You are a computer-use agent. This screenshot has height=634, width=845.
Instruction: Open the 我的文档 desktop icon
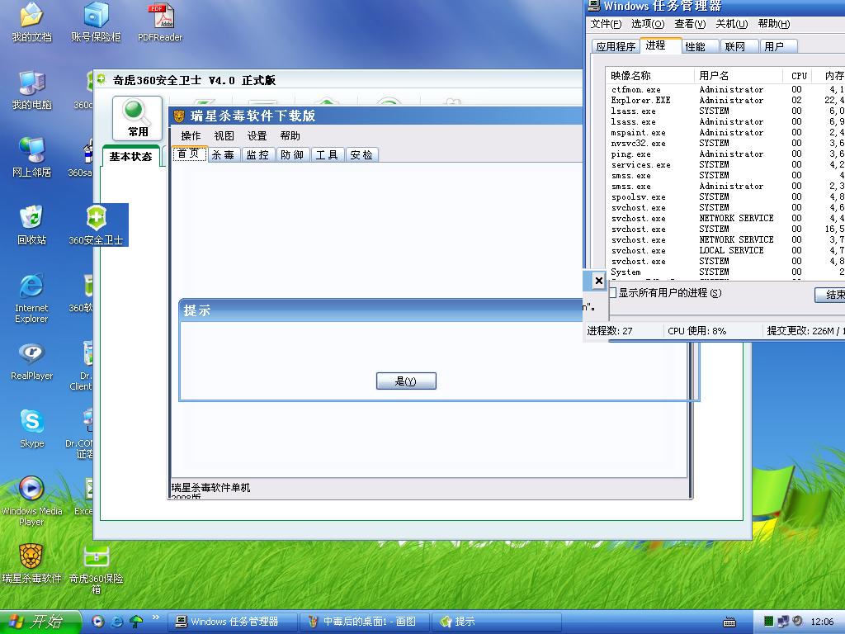point(32,22)
